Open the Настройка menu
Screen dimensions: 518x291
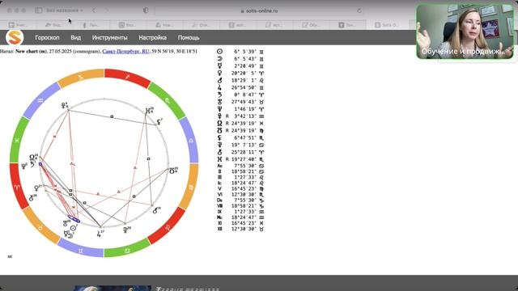tap(153, 38)
